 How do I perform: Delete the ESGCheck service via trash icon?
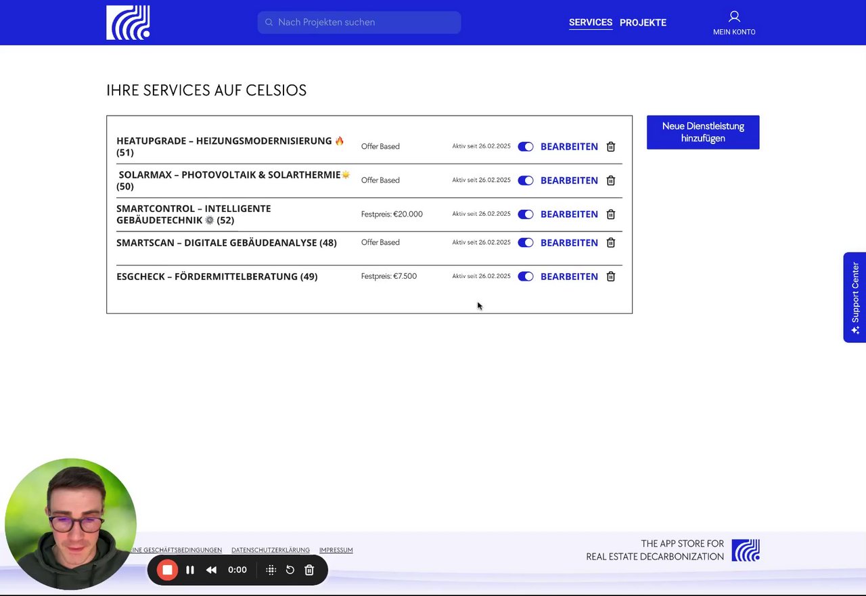[611, 277]
